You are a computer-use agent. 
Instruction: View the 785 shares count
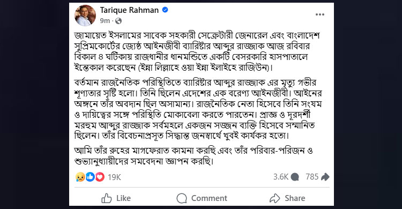pos(312,177)
